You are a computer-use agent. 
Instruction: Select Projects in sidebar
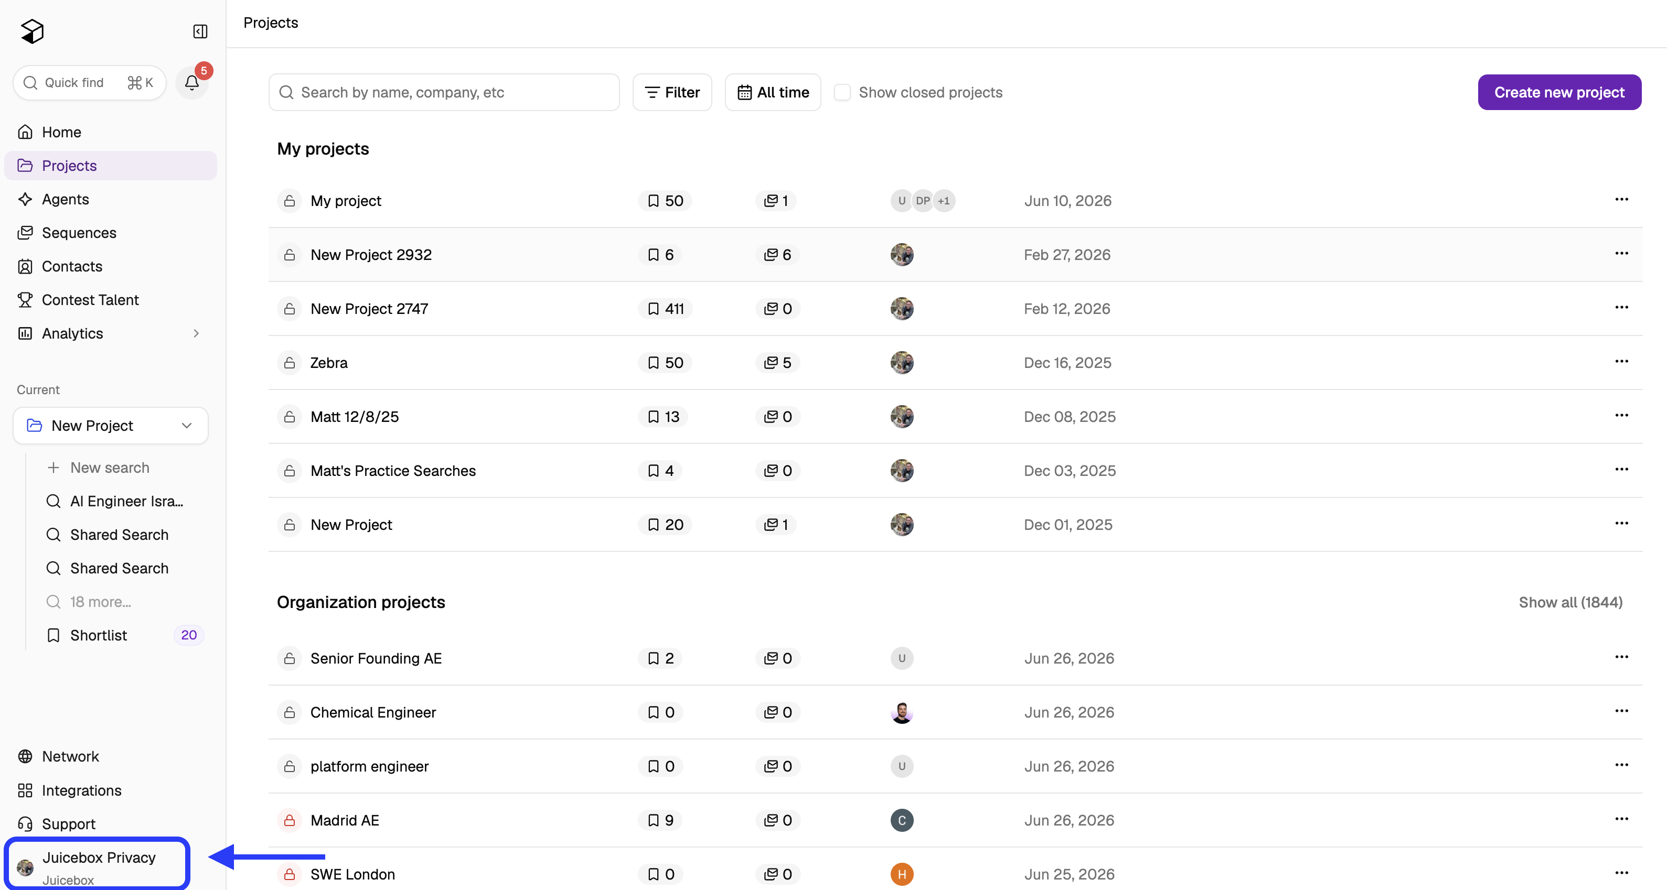tap(111, 166)
